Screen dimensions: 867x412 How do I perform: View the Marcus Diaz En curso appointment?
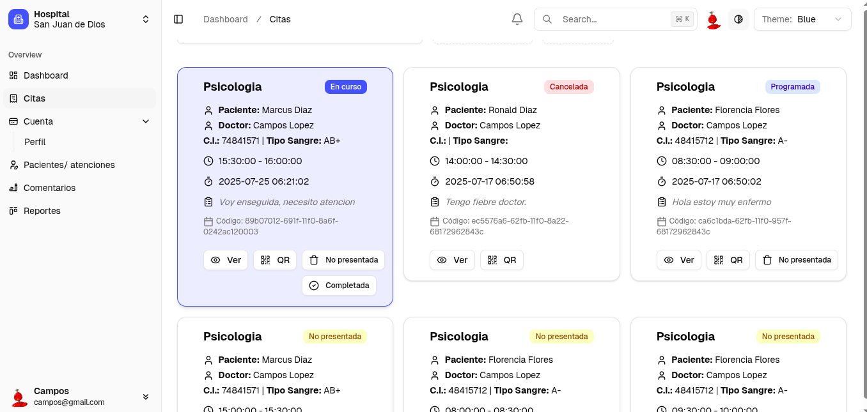pos(226,260)
